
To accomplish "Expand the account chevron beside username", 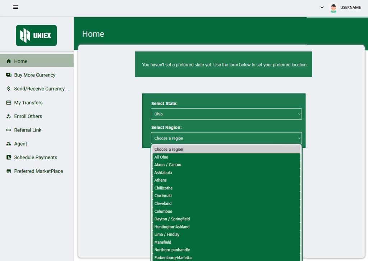I will pyautogui.click(x=322, y=8).
